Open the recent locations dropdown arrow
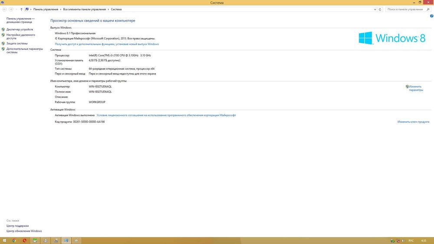The image size is (434, 244). pyautogui.click(x=16, y=10)
